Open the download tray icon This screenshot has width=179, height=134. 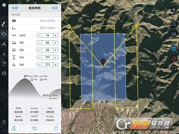(x=4, y=54)
